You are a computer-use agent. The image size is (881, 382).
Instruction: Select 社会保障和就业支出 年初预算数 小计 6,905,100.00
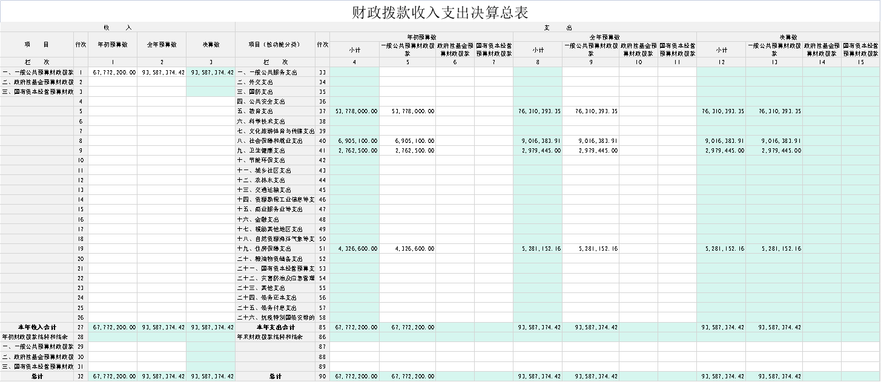click(x=355, y=140)
